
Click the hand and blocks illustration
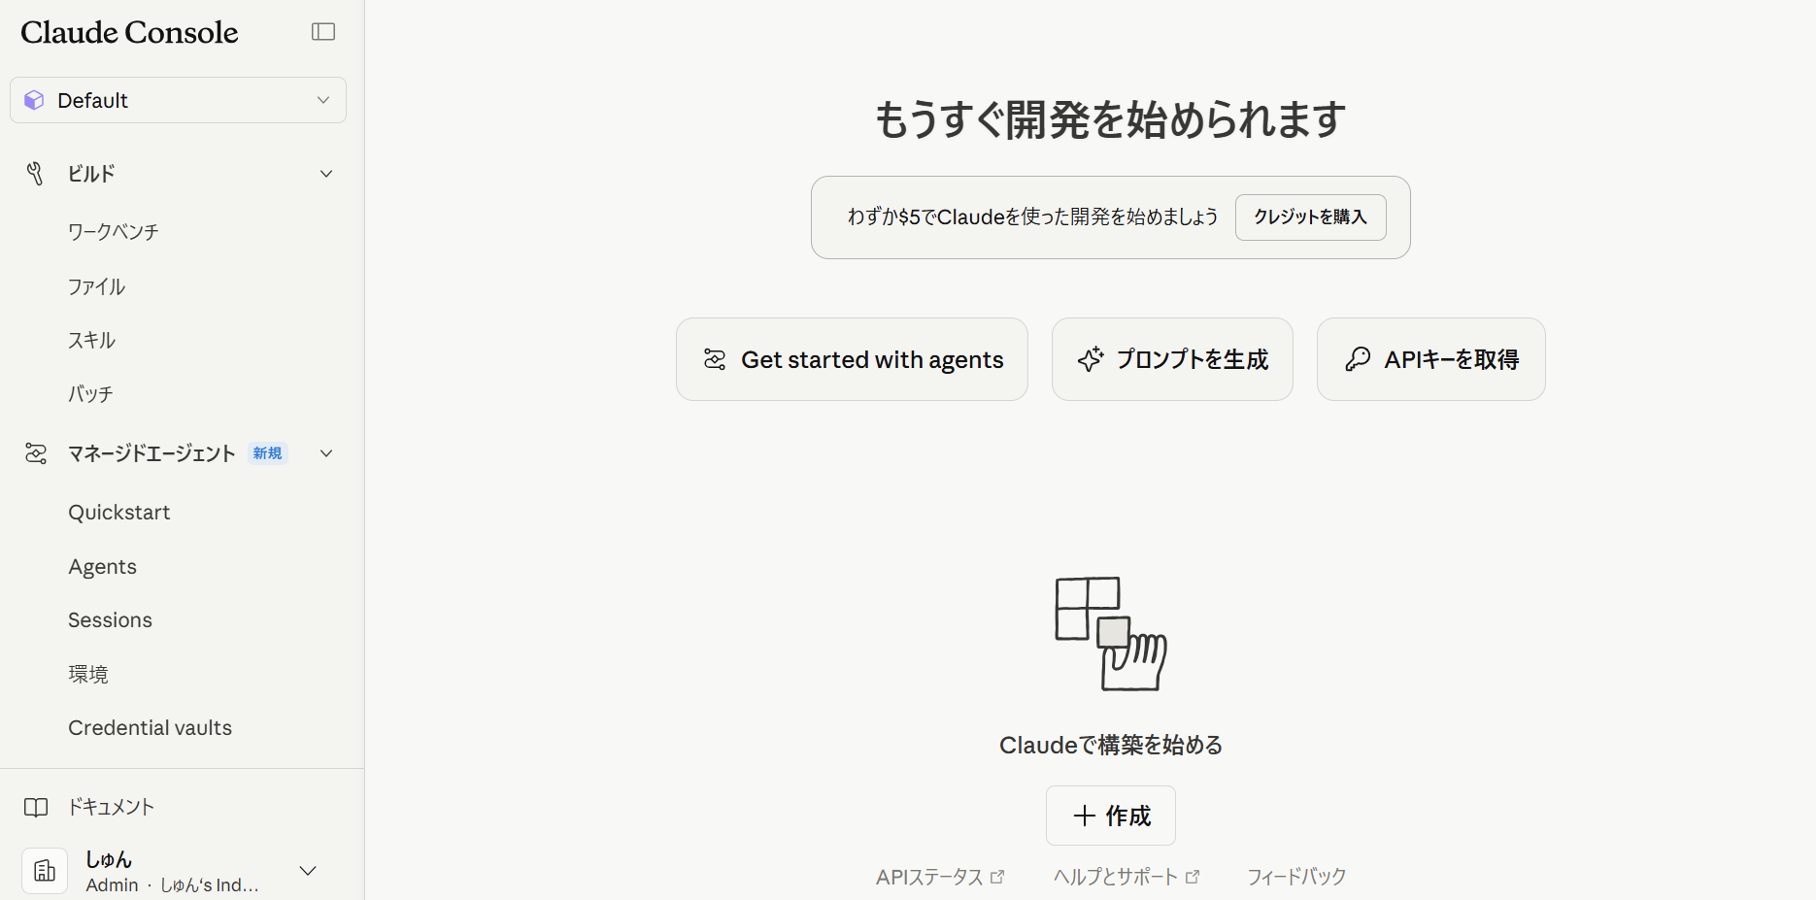point(1110,634)
